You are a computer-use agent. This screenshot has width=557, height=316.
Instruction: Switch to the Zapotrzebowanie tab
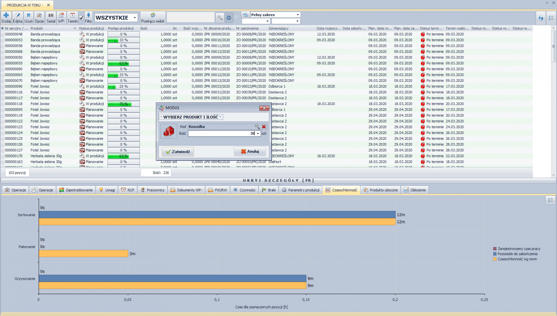tap(76, 190)
